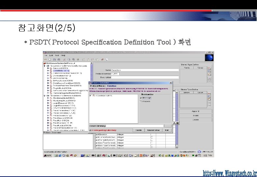
Task: Click the Insert button
Action: 195,116
